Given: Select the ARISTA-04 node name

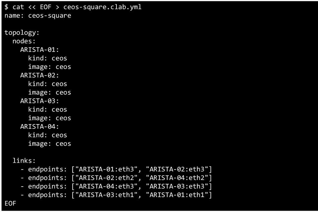Looking at the screenshot, I should point(39,127).
